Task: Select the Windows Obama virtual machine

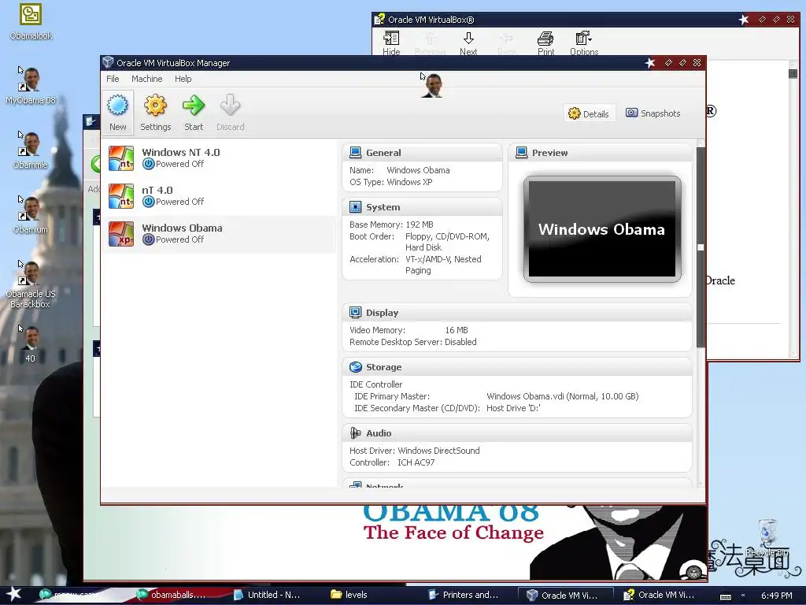Action: [x=219, y=234]
